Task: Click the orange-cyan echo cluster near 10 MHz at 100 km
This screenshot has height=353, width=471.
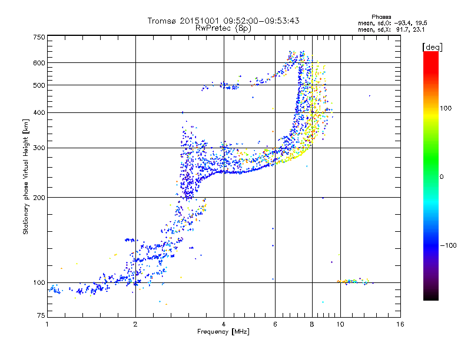Action: [353, 281]
